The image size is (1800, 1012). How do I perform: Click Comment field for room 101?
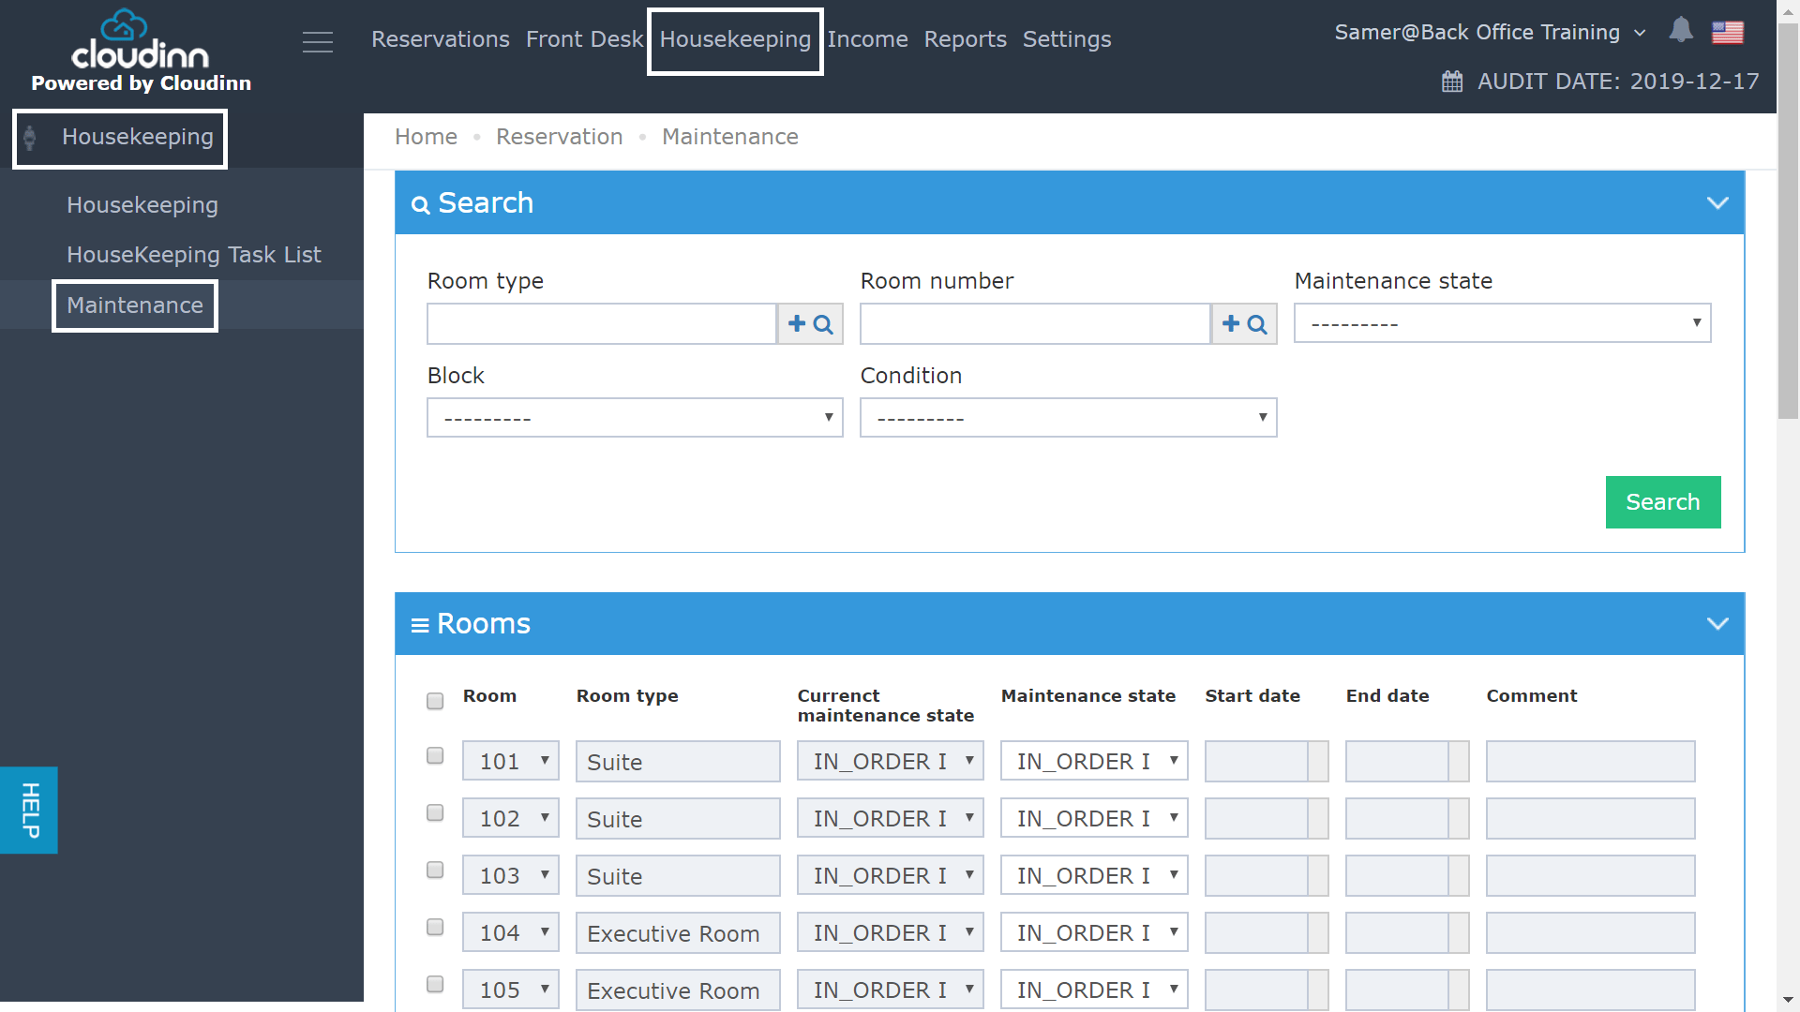coord(1591,761)
